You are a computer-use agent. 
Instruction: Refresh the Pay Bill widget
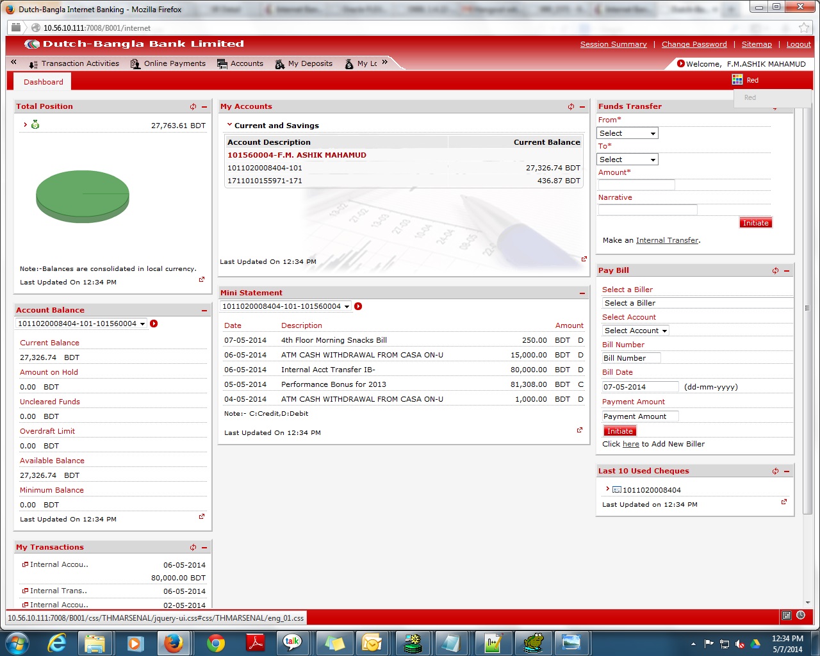pos(775,271)
